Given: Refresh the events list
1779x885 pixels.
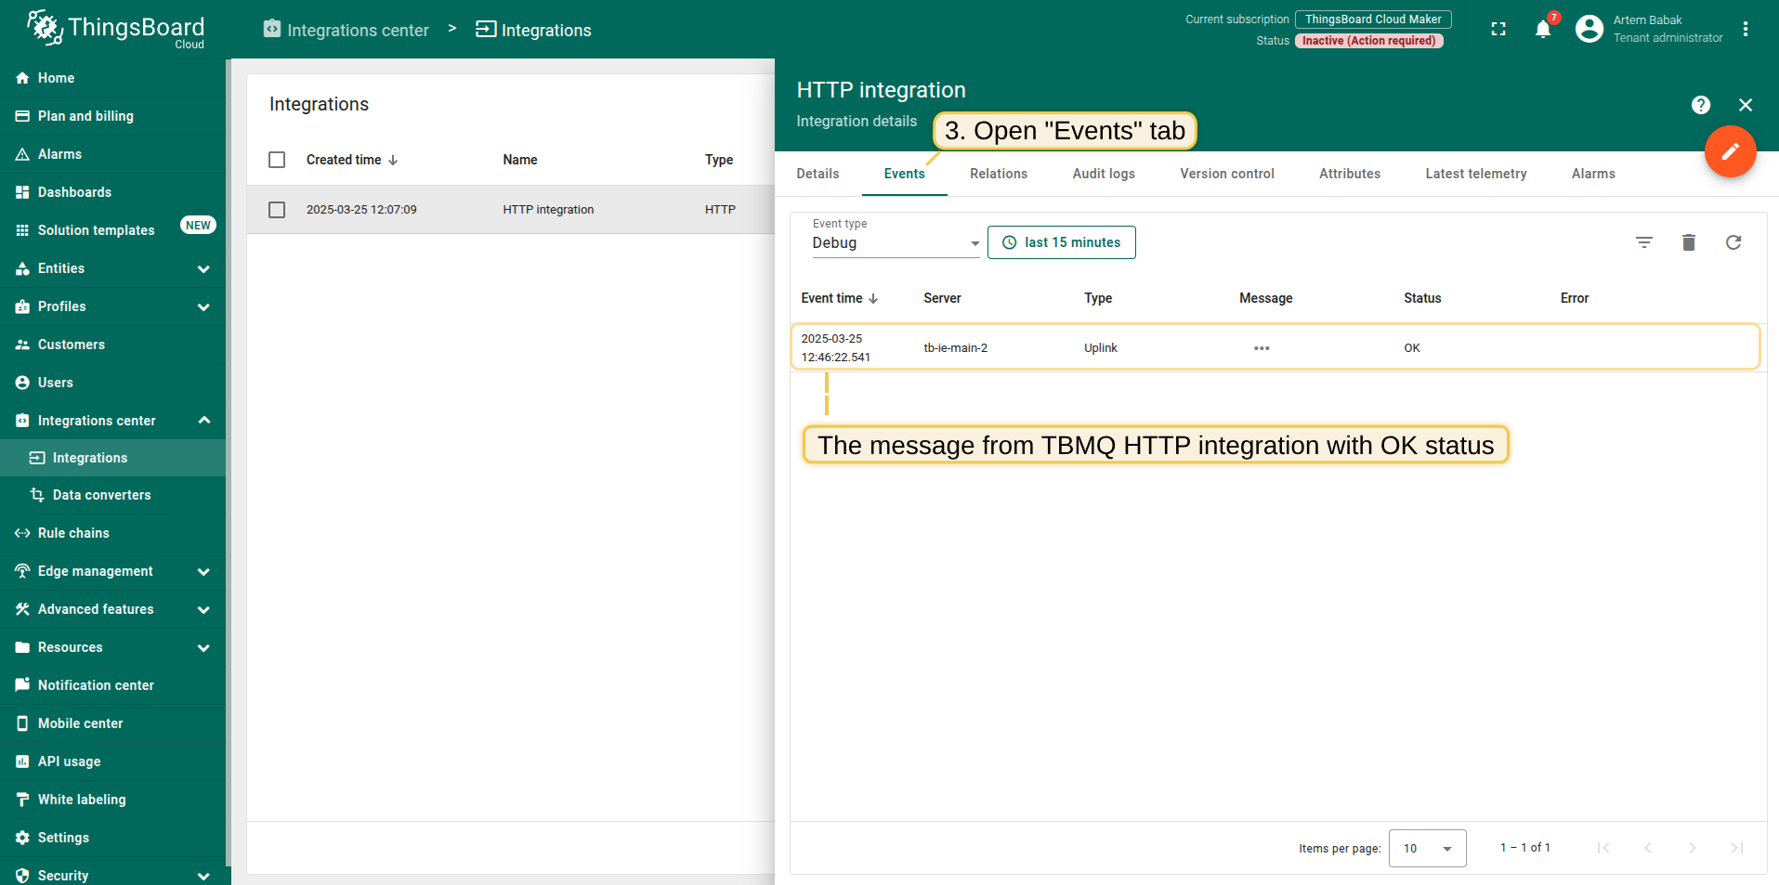Looking at the screenshot, I should (x=1733, y=242).
